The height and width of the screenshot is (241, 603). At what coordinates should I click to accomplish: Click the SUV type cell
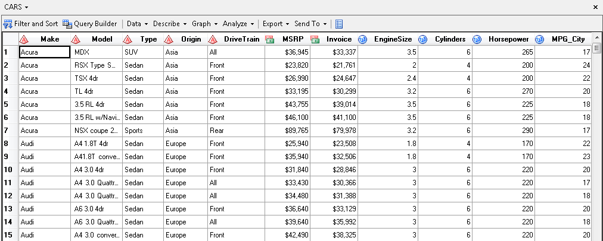pos(142,52)
